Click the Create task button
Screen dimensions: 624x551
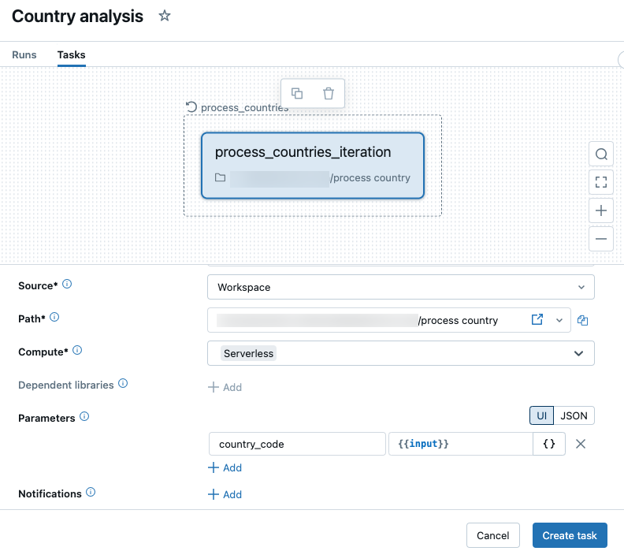pyautogui.click(x=570, y=535)
